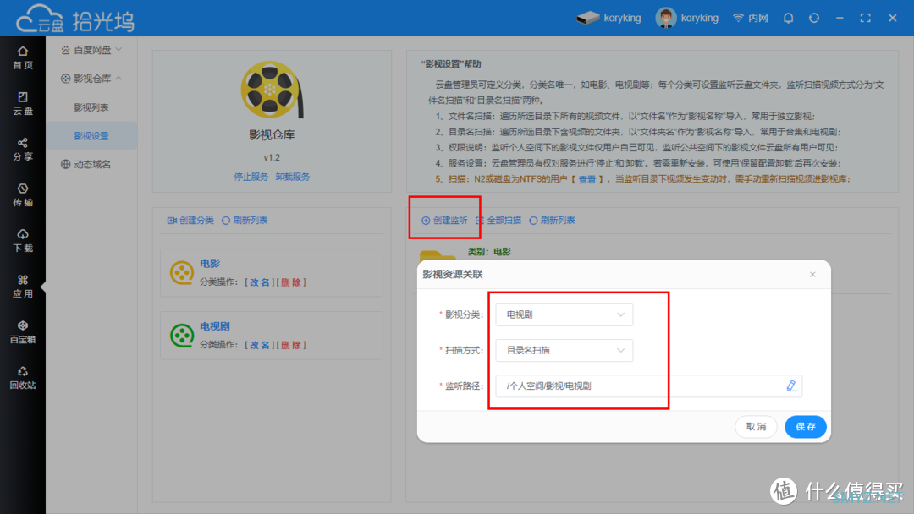The width and height of the screenshot is (914, 514).
Task: Collapse the 影视仓库 menu group
Action: [91, 79]
